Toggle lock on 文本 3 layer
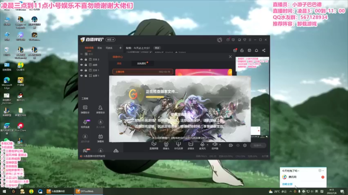348x195 pixels. tap(86, 59)
